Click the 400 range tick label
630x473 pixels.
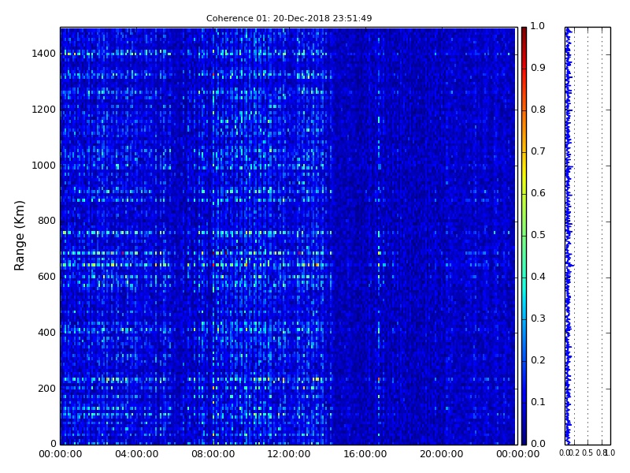pos(46,333)
